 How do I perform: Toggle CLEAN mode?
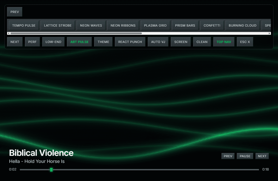click(x=202, y=42)
